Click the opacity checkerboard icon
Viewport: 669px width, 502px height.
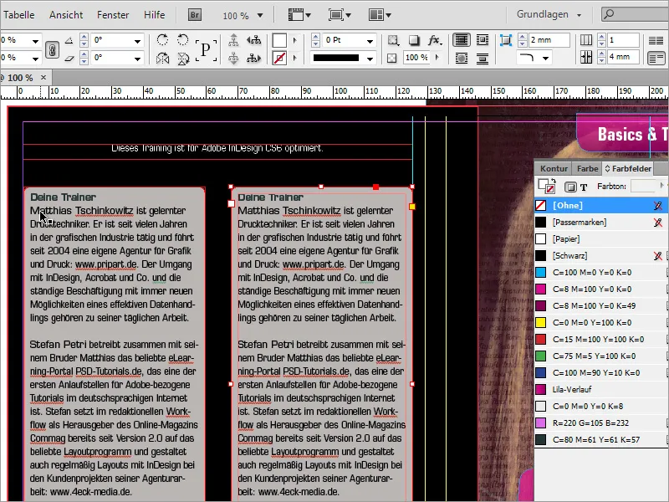pyautogui.click(x=391, y=58)
